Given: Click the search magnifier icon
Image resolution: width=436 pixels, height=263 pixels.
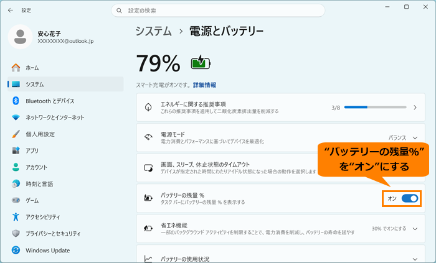Looking at the screenshot, I should (x=120, y=11).
